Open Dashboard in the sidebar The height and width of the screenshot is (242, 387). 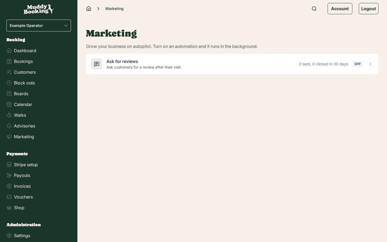point(39,51)
